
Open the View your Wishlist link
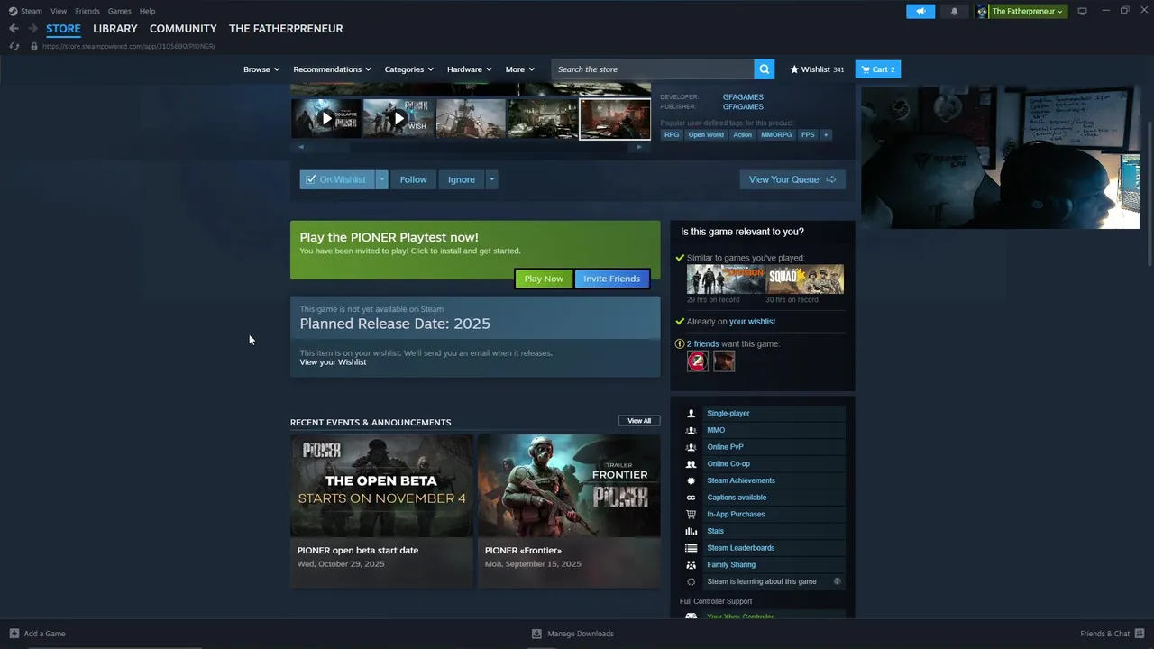[x=333, y=362]
